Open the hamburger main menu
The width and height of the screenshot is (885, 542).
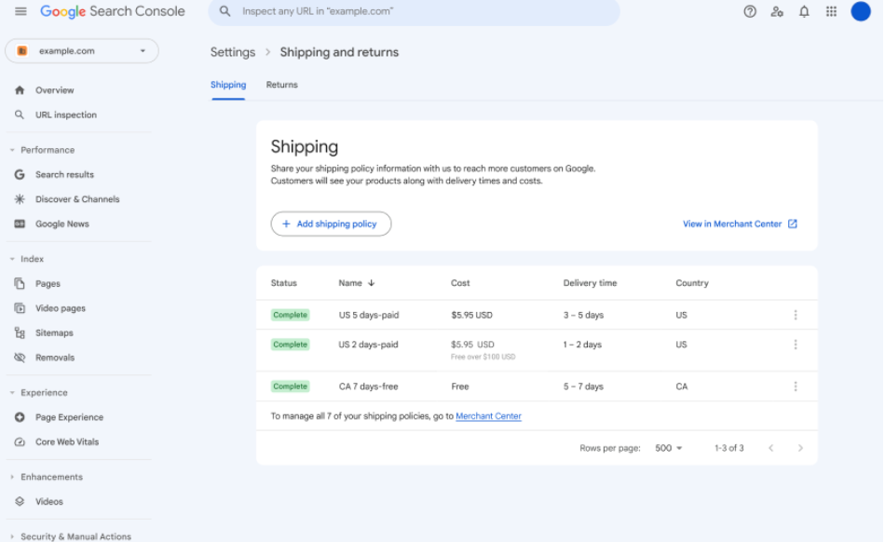tap(20, 11)
